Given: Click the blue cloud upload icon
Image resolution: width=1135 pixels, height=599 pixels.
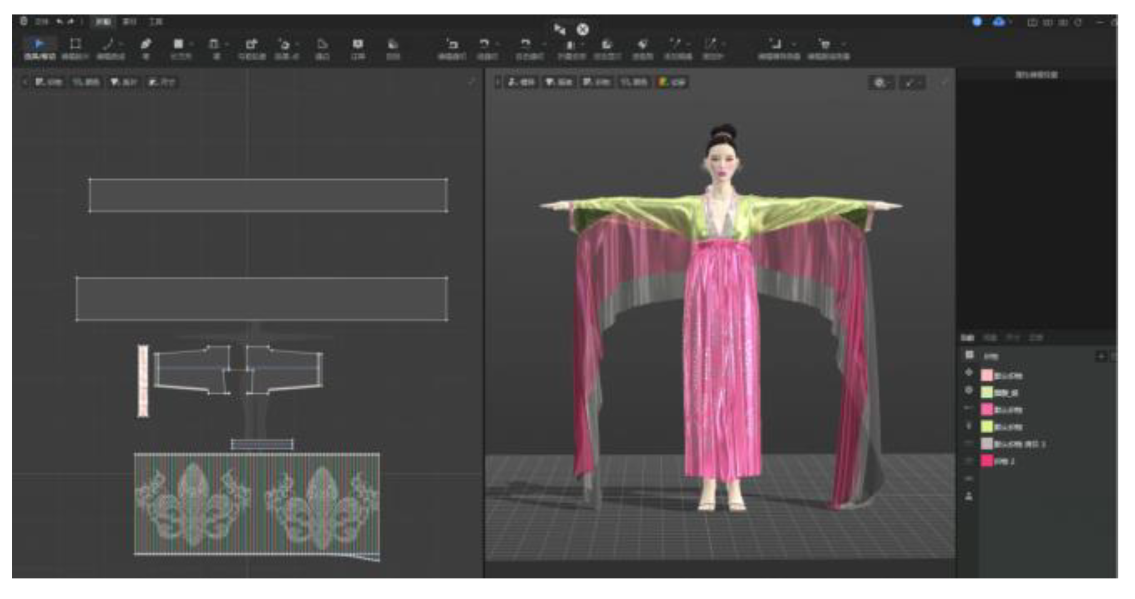Looking at the screenshot, I should [x=999, y=22].
